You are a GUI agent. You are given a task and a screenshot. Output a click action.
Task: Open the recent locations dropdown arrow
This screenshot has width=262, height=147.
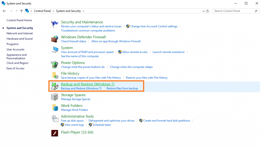(17, 11)
